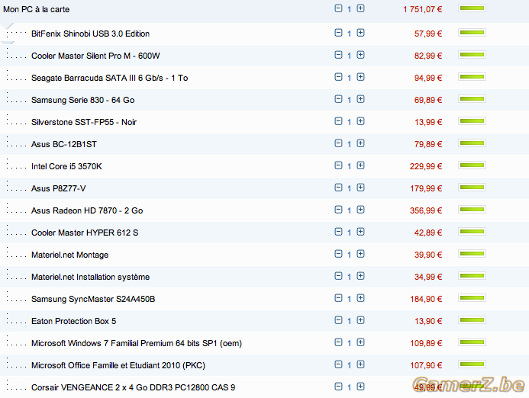
Task: Decrease quantity of Mon PC à la carte
Action: pyautogui.click(x=338, y=8)
